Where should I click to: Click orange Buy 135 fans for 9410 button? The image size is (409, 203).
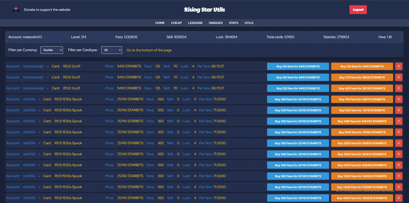pos(362,66)
